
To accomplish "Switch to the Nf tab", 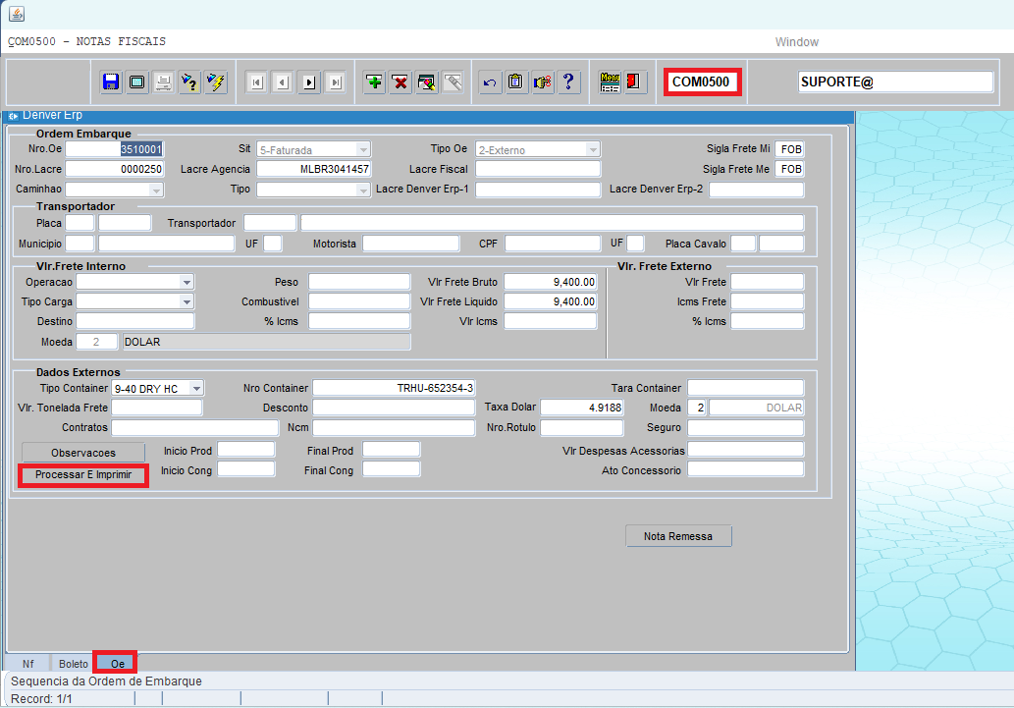I will (x=27, y=664).
